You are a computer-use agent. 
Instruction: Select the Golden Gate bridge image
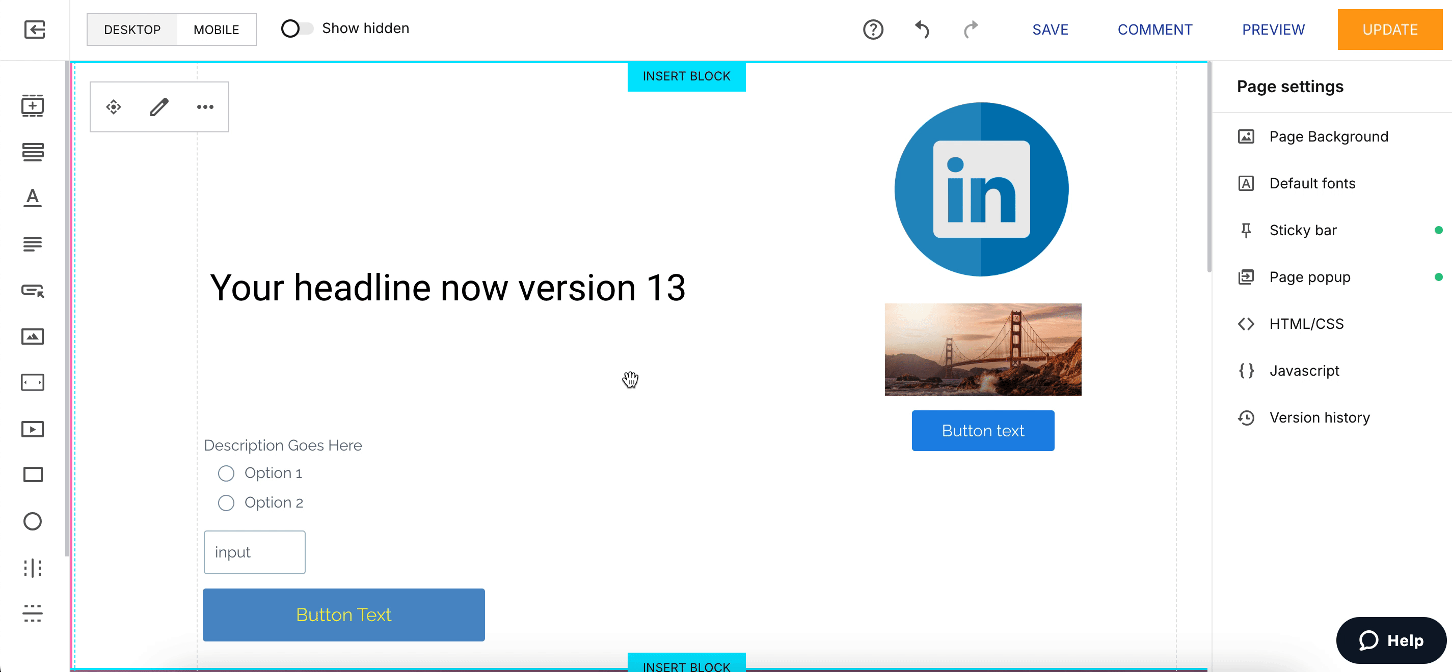pos(982,349)
